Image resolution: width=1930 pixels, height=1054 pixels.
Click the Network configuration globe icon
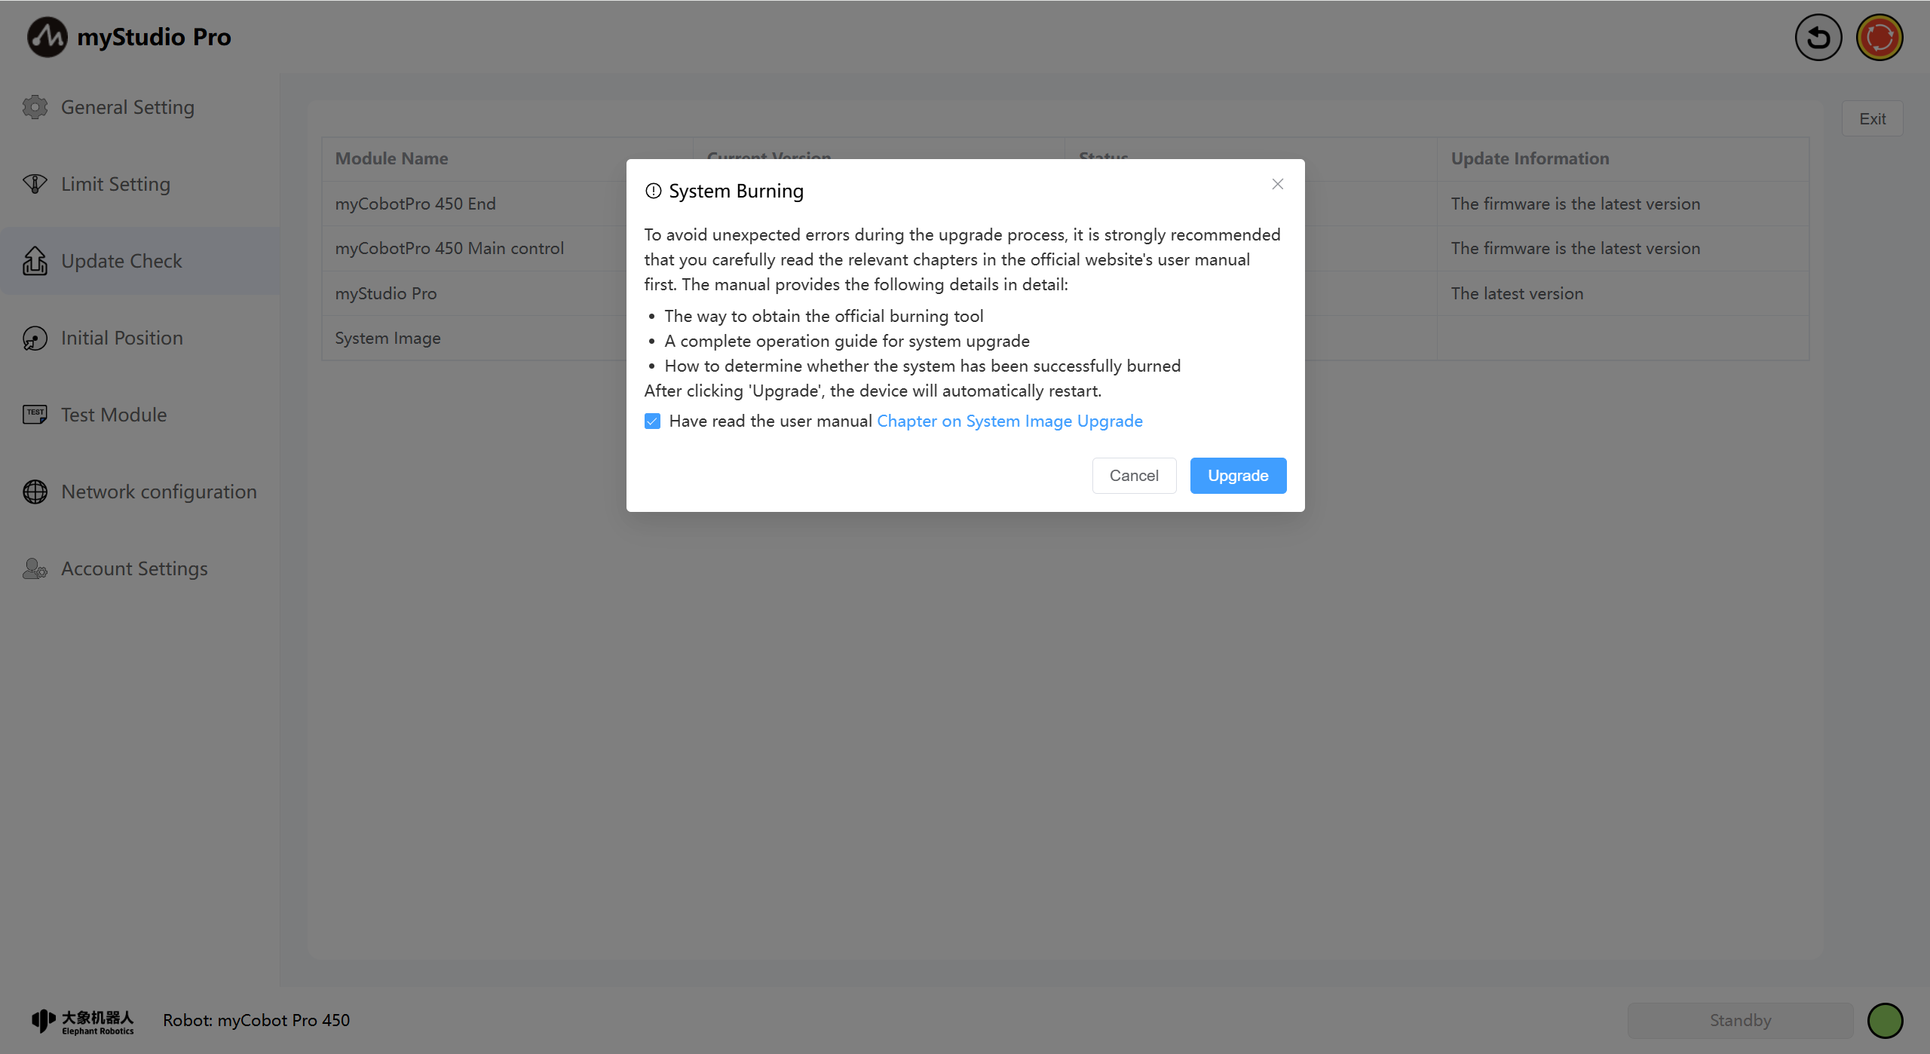coord(35,492)
